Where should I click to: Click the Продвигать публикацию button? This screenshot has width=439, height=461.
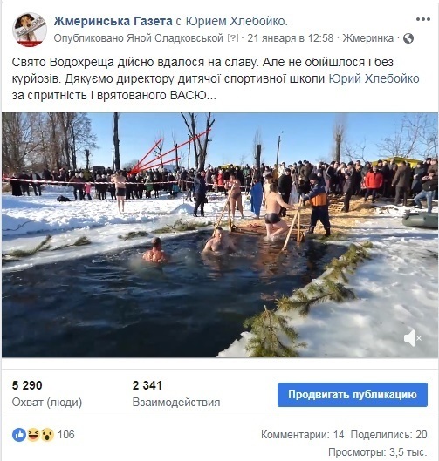click(x=353, y=395)
